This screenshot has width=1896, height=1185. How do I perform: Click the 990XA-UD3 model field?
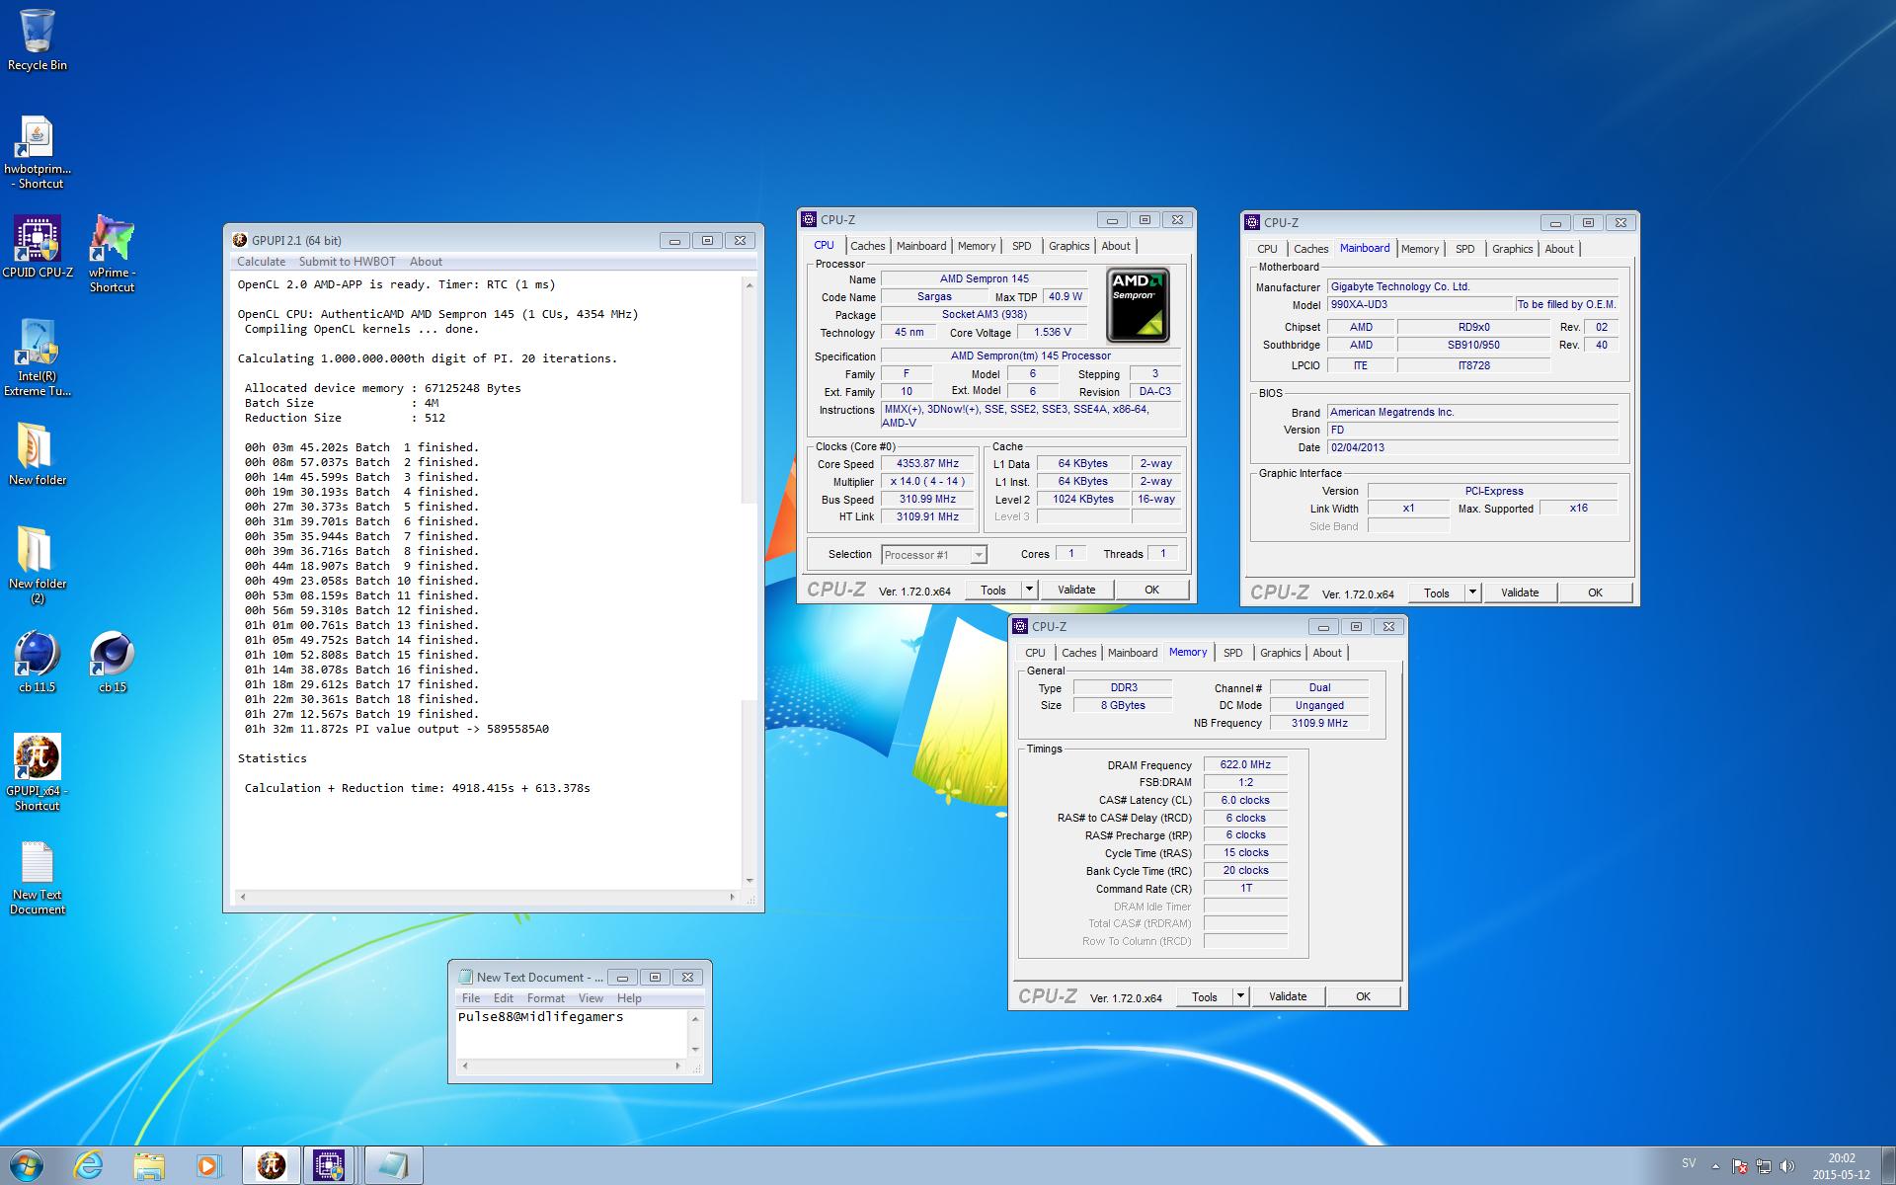pyautogui.click(x=1419, y=304)
